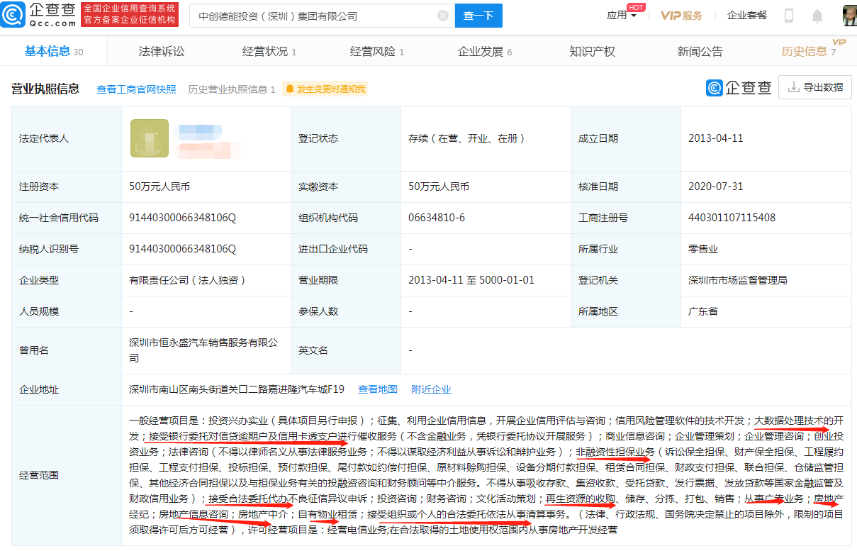This screenshot has width=857, height=551.
Task: Click approval date 2020-07-31
Action: pos(716,187)
